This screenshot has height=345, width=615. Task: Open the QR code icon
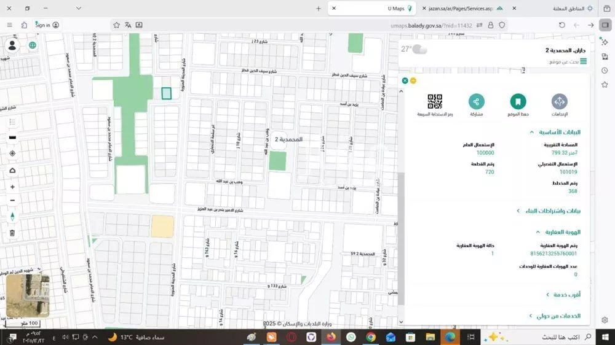[435, 102]
